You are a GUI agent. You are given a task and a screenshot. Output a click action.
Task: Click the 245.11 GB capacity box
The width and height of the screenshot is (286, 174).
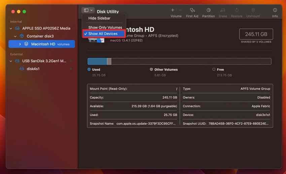coord(256,34)
